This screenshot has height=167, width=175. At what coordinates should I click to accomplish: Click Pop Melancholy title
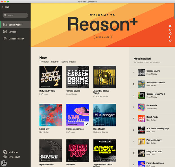click(154, 140)
